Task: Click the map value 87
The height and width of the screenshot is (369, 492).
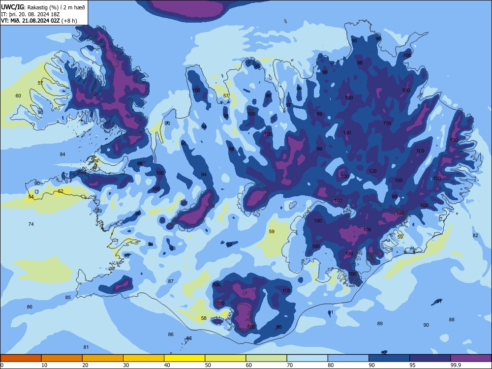Action: [x=171, y=281]
